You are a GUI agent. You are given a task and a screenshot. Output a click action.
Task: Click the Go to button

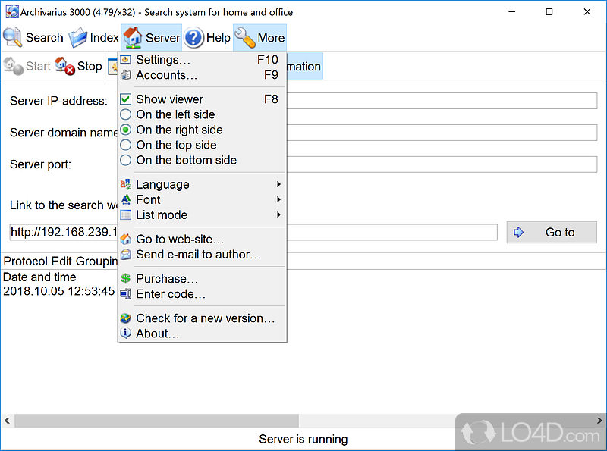pyautogui.click(x=552, y=232)
